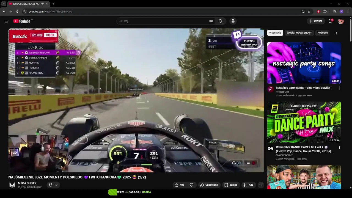Click the address bar URL
352x198 pixels.
(50, 12)
